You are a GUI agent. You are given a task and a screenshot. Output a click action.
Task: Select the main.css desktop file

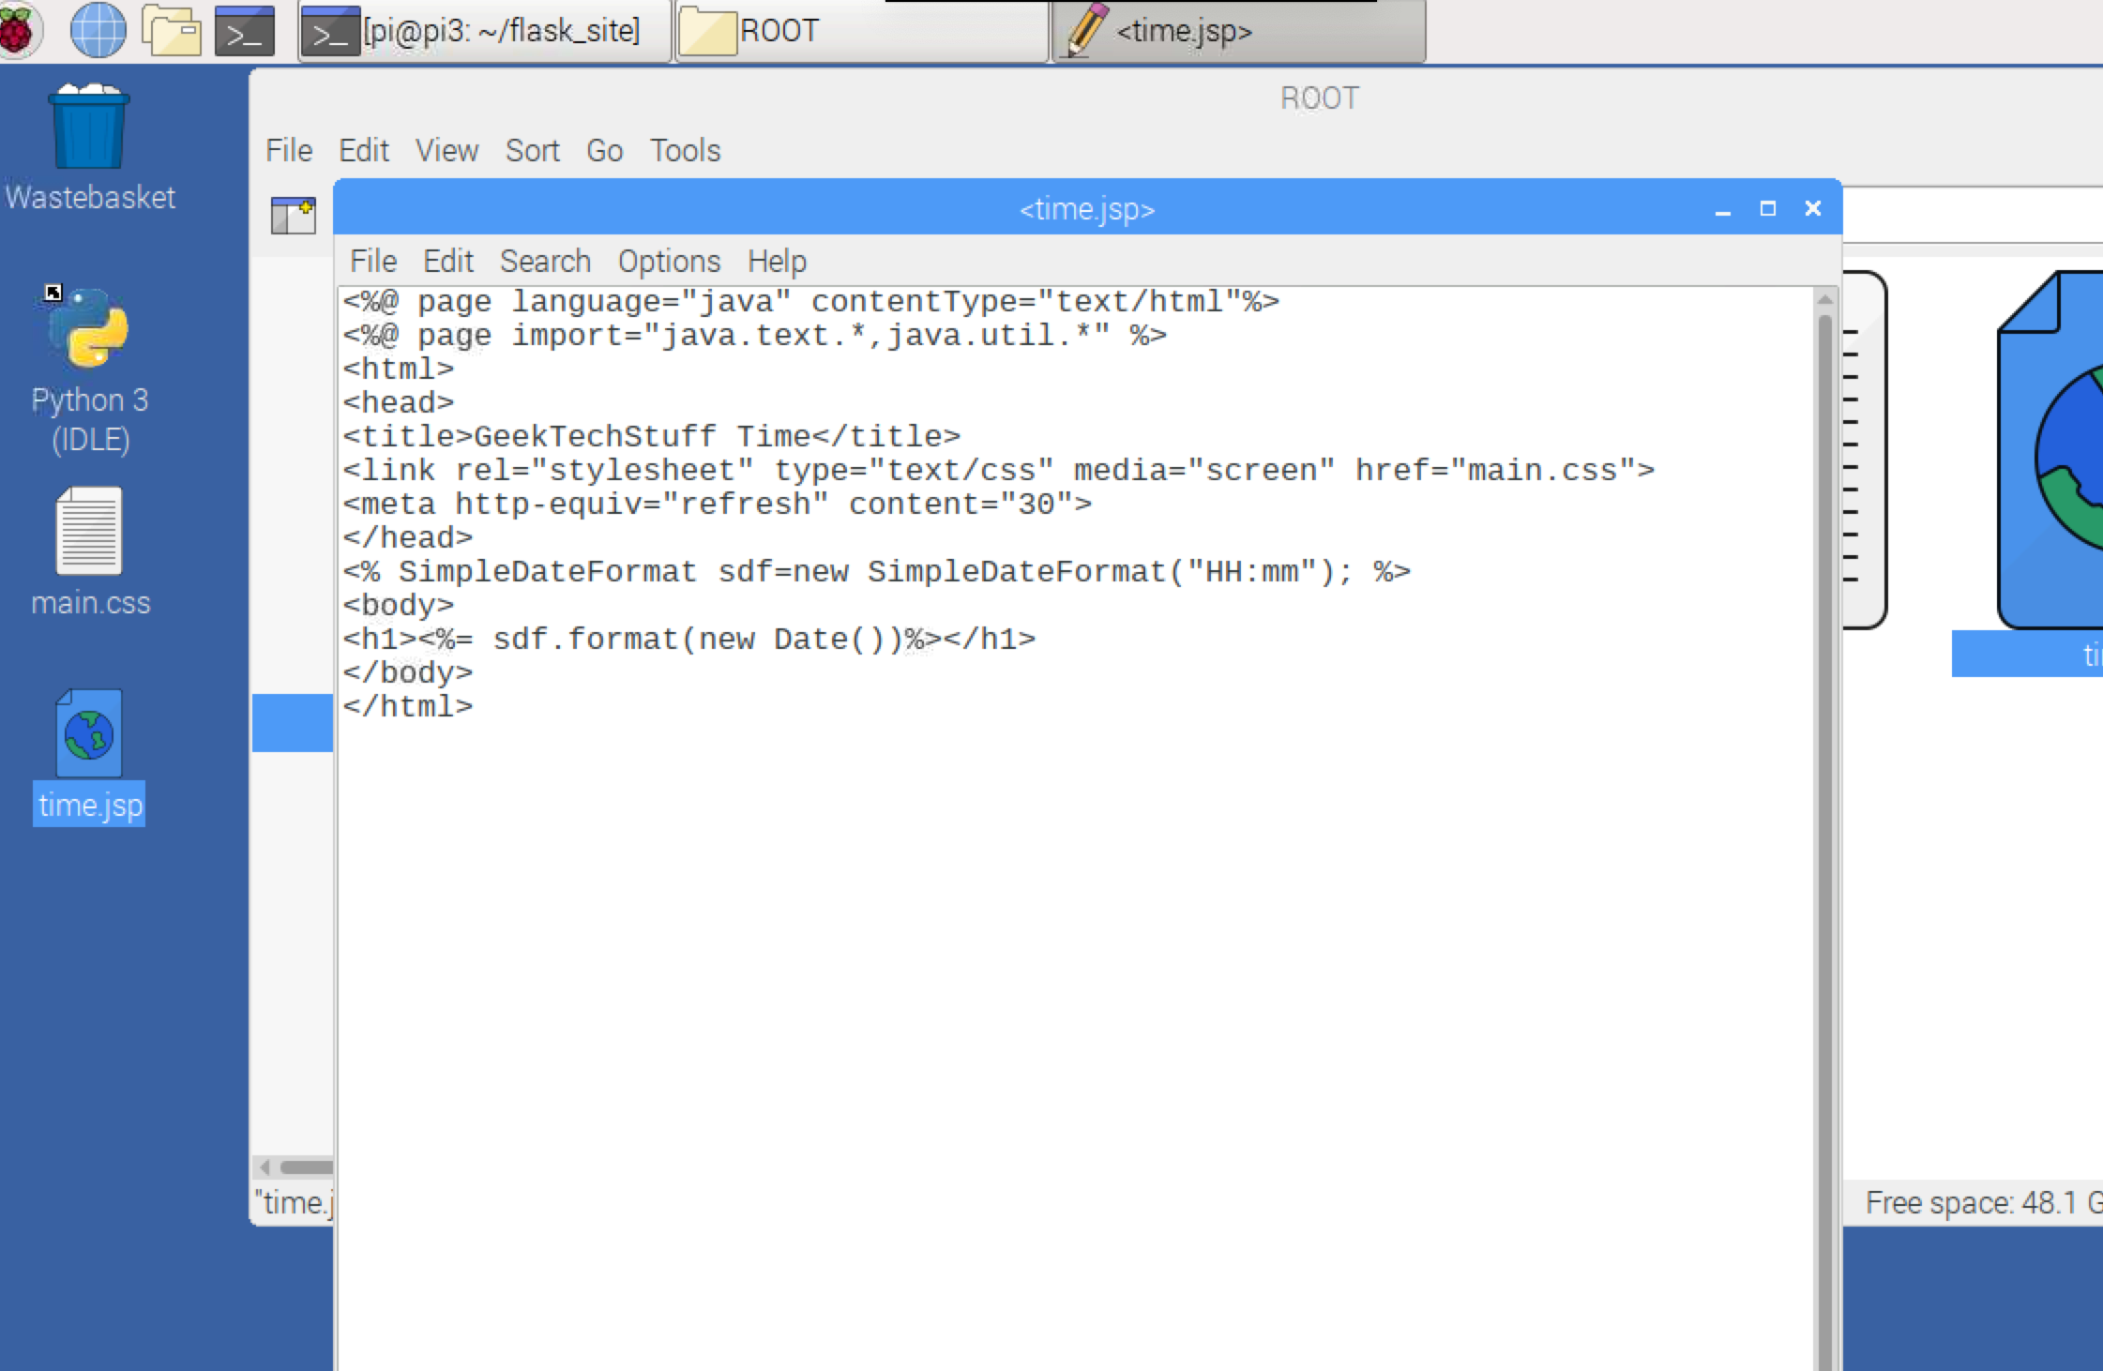[89, 532]
